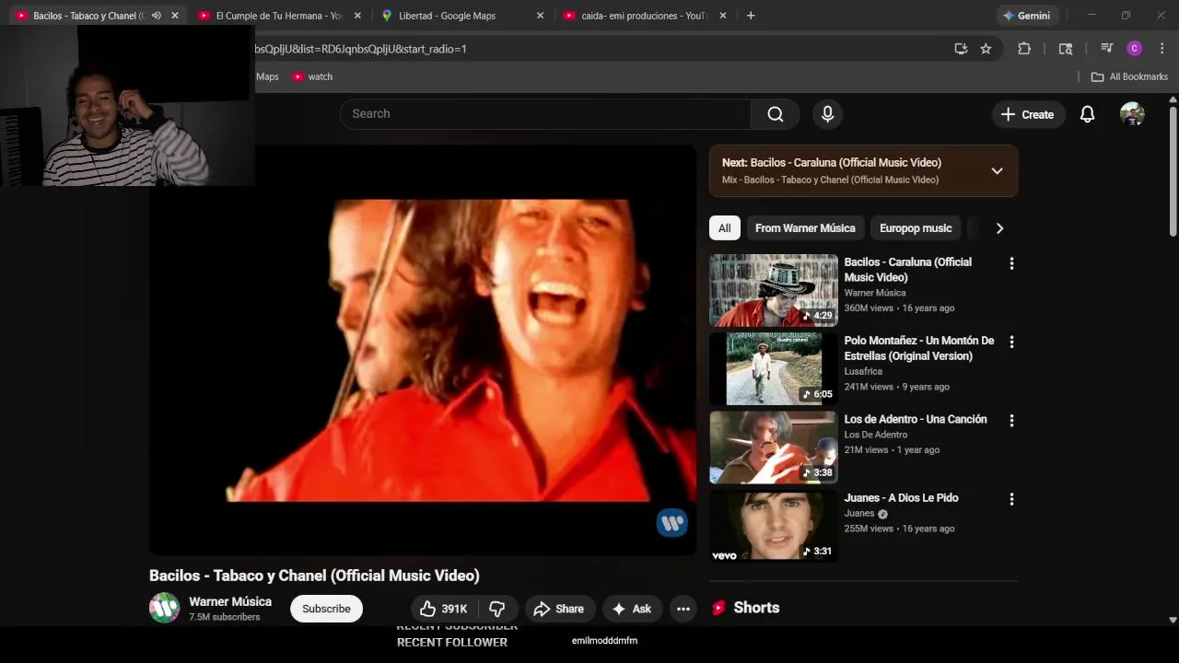Screen dimensions: 1179x663
Task: Close the Bacilos - Tabaco y Chanel tab
Action: coord(175,16)
